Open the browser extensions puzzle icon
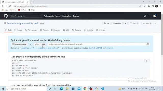Image resolution: width=163 pixels, height=91 pixels. pos(149,6)
